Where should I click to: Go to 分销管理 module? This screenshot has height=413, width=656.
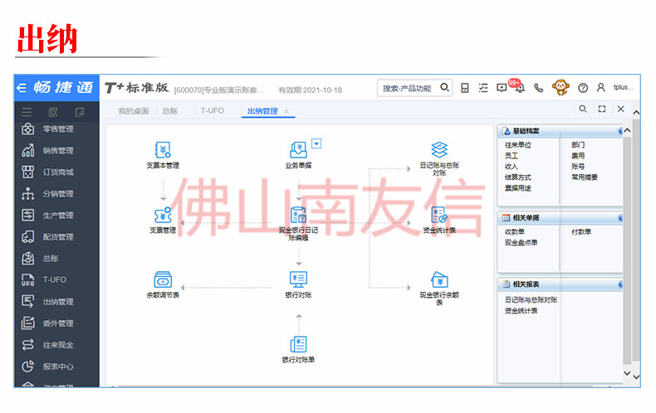click(57, 193)
